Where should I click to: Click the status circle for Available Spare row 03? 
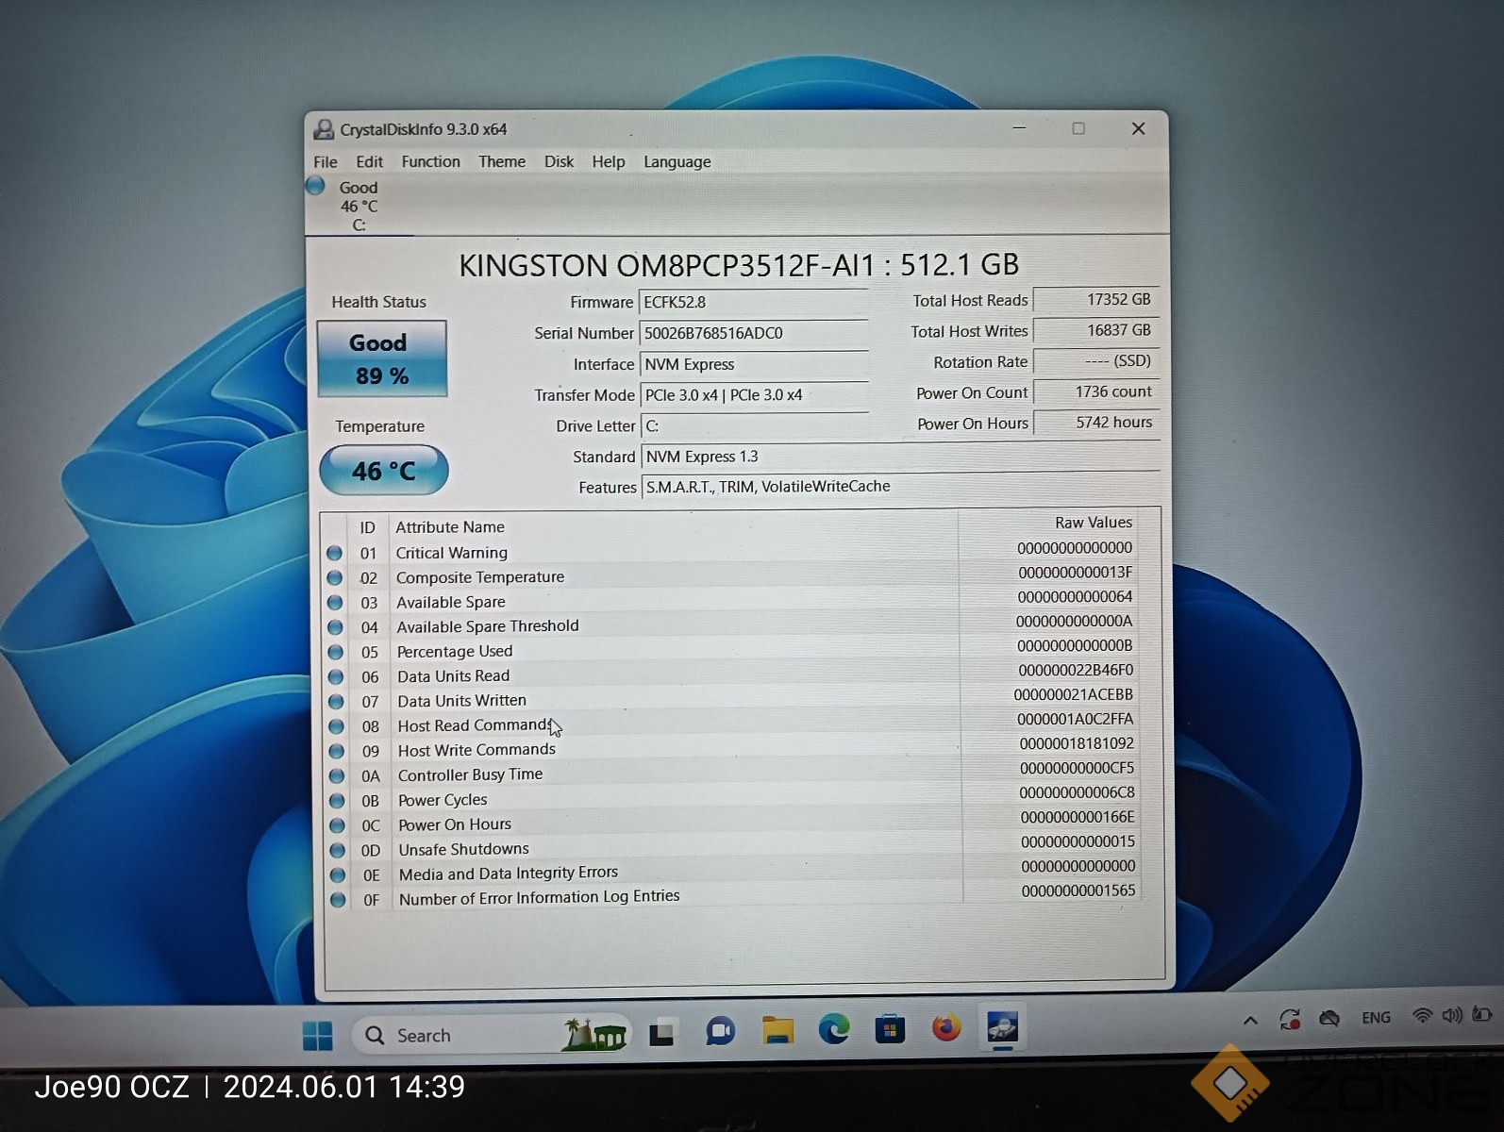pyautogui.click(x=335, y=602)
